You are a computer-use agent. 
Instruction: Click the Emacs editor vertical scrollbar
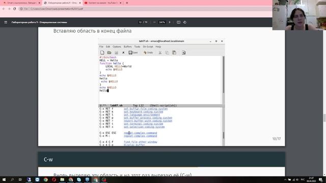click(x=224, y=75)
